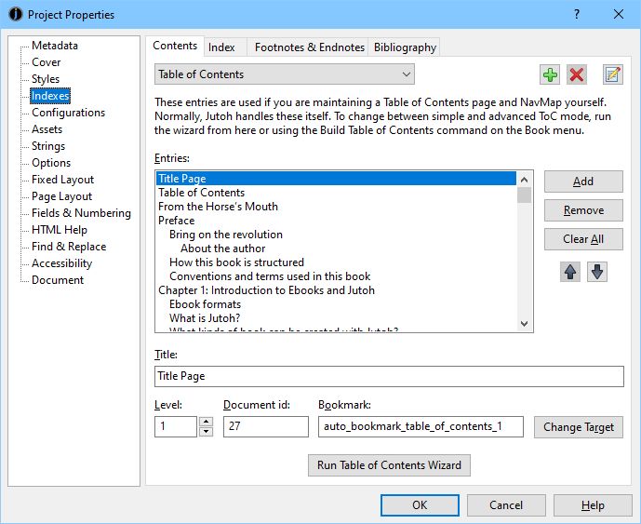
Task: Select the Preface entry in the list
Action: click(x=177, y=221)
